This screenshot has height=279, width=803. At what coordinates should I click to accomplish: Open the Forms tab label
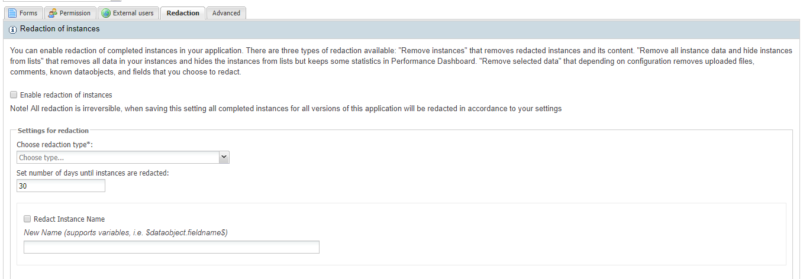coord(28,13)
